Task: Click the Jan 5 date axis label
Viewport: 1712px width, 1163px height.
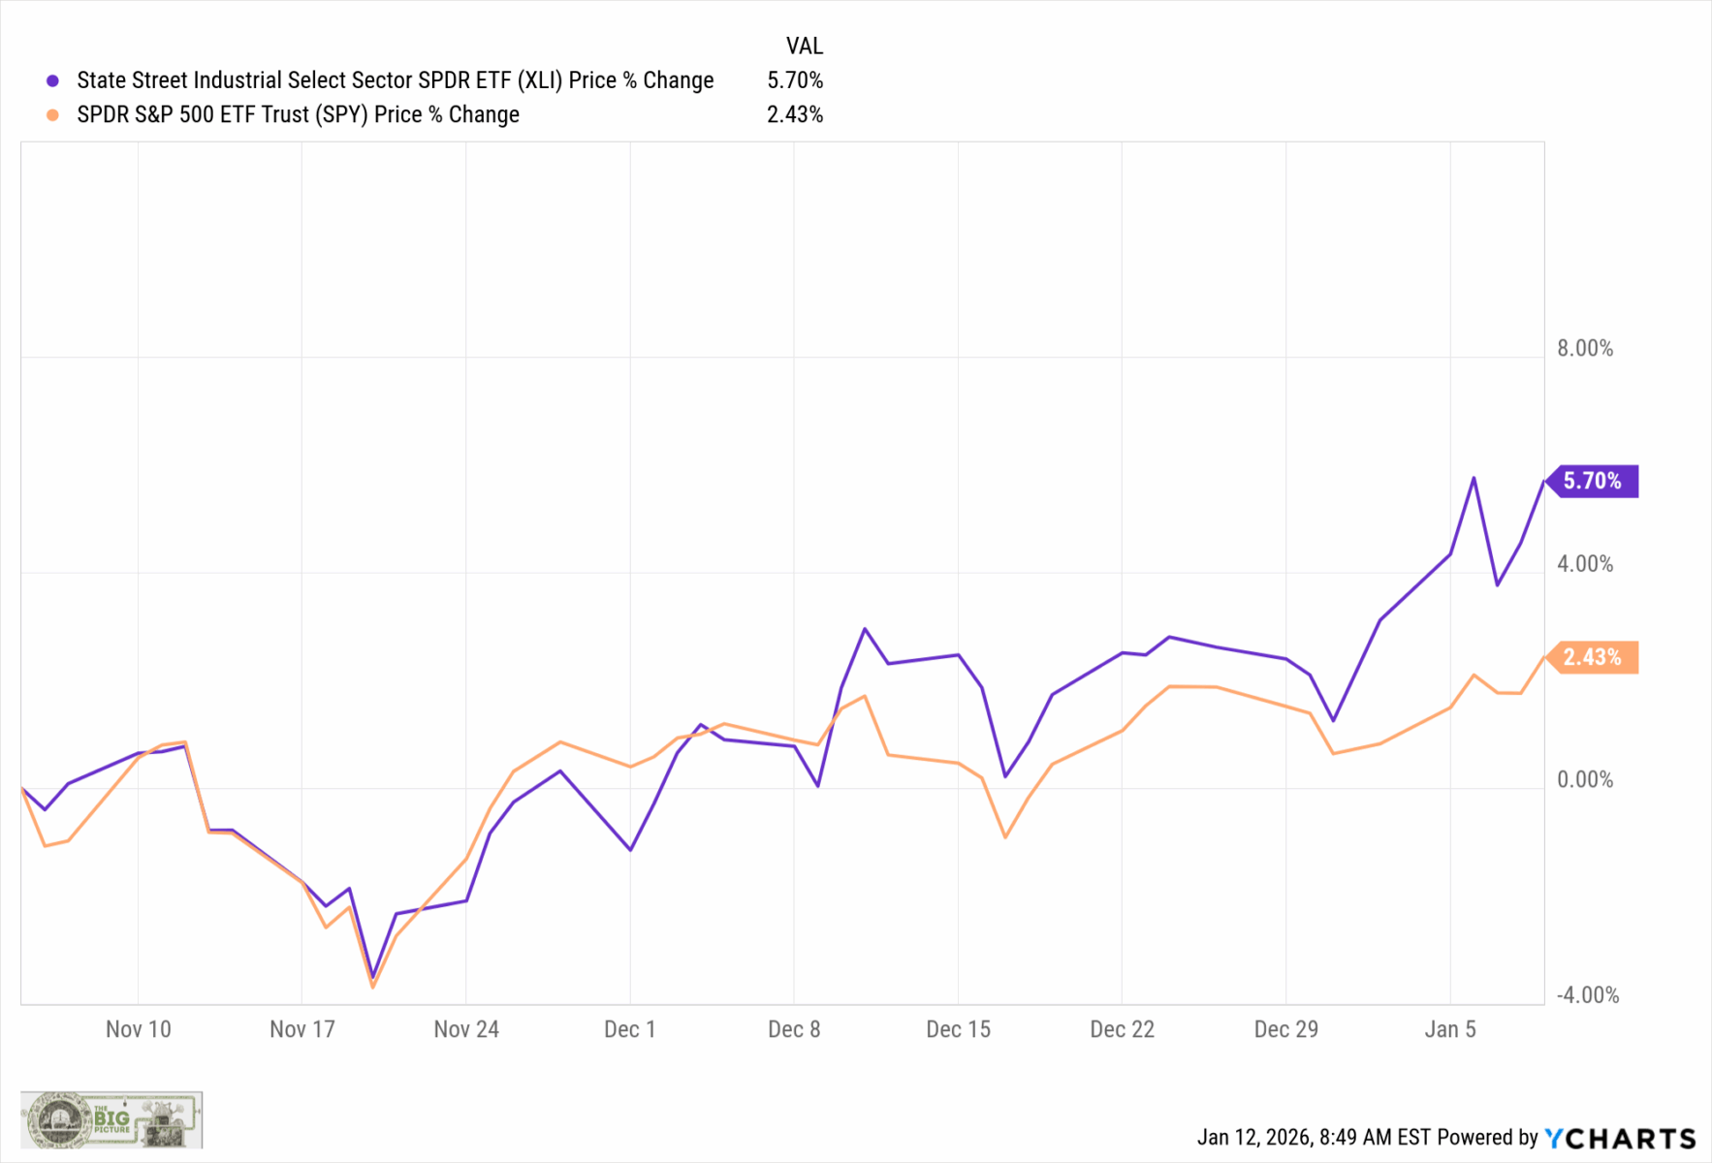Action: [x=1449, y=1029]
